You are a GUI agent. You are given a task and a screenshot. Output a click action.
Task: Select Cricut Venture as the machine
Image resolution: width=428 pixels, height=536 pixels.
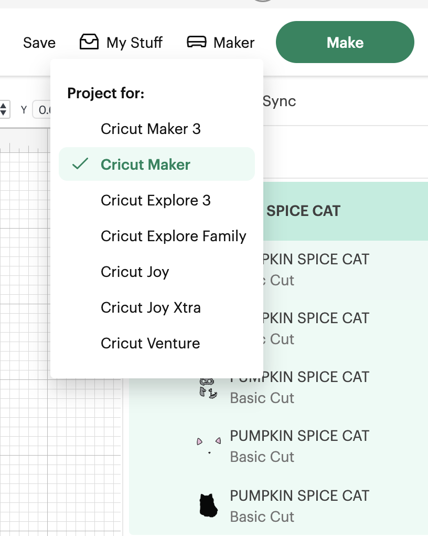pyautogui.click(x=150, y=343)
